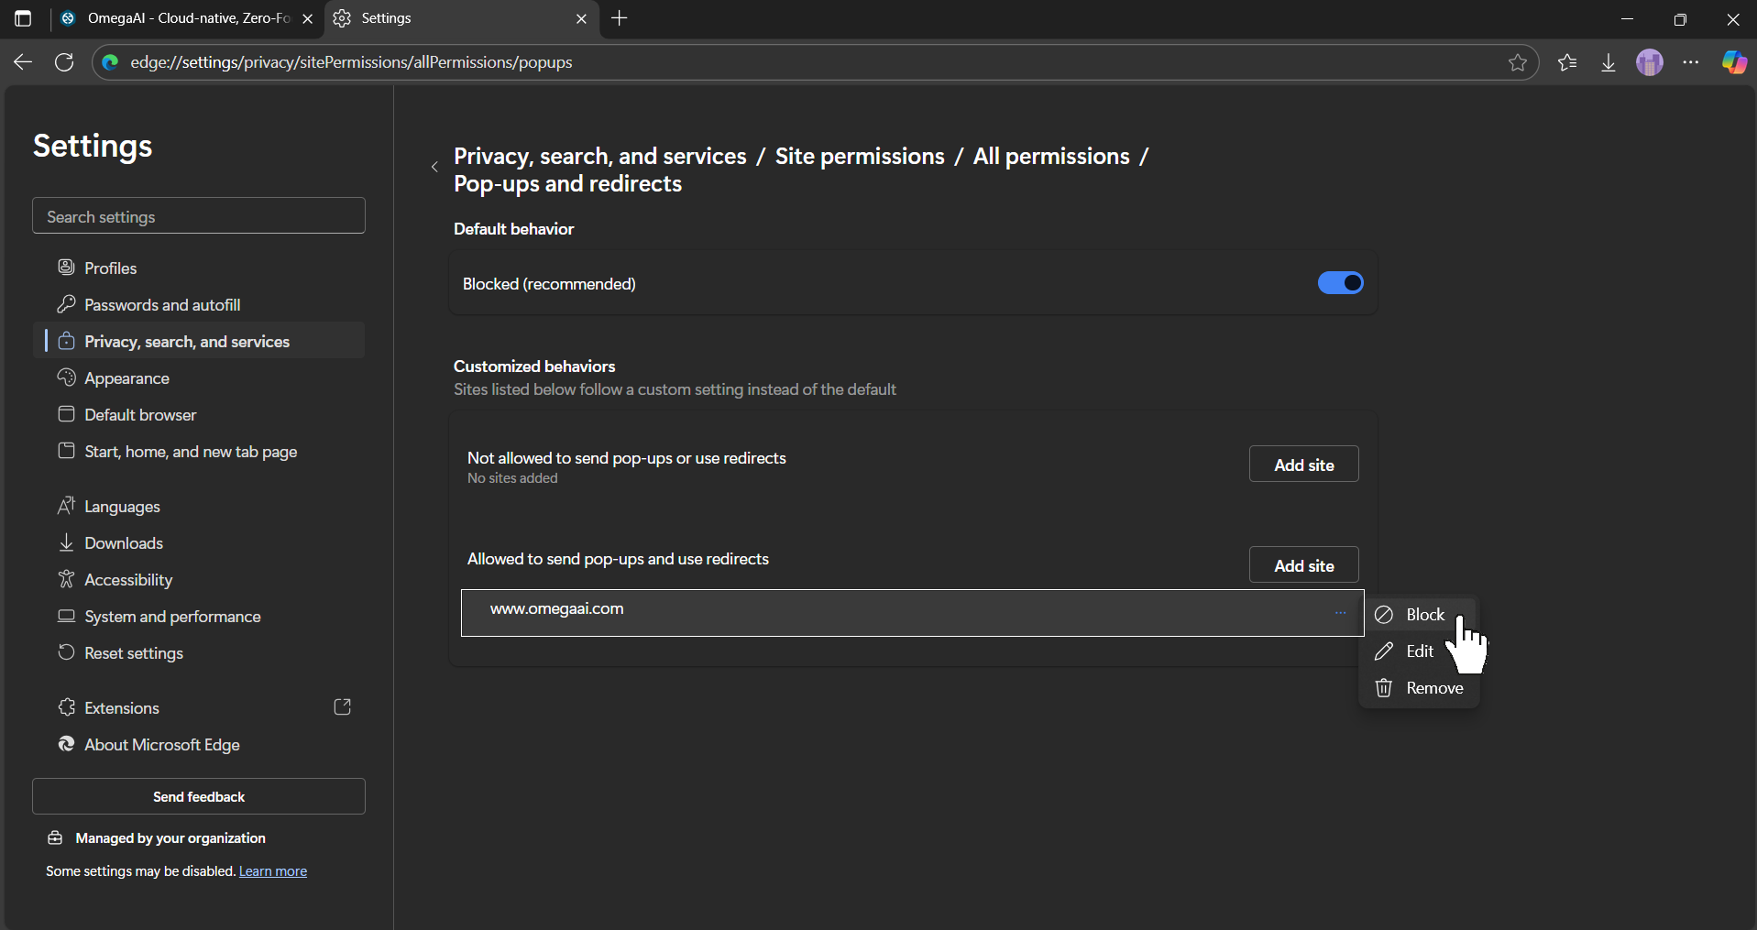Select Block from the context menu
The height and width of the screenshot is (930, 1757).
(x=1424, y=614)
